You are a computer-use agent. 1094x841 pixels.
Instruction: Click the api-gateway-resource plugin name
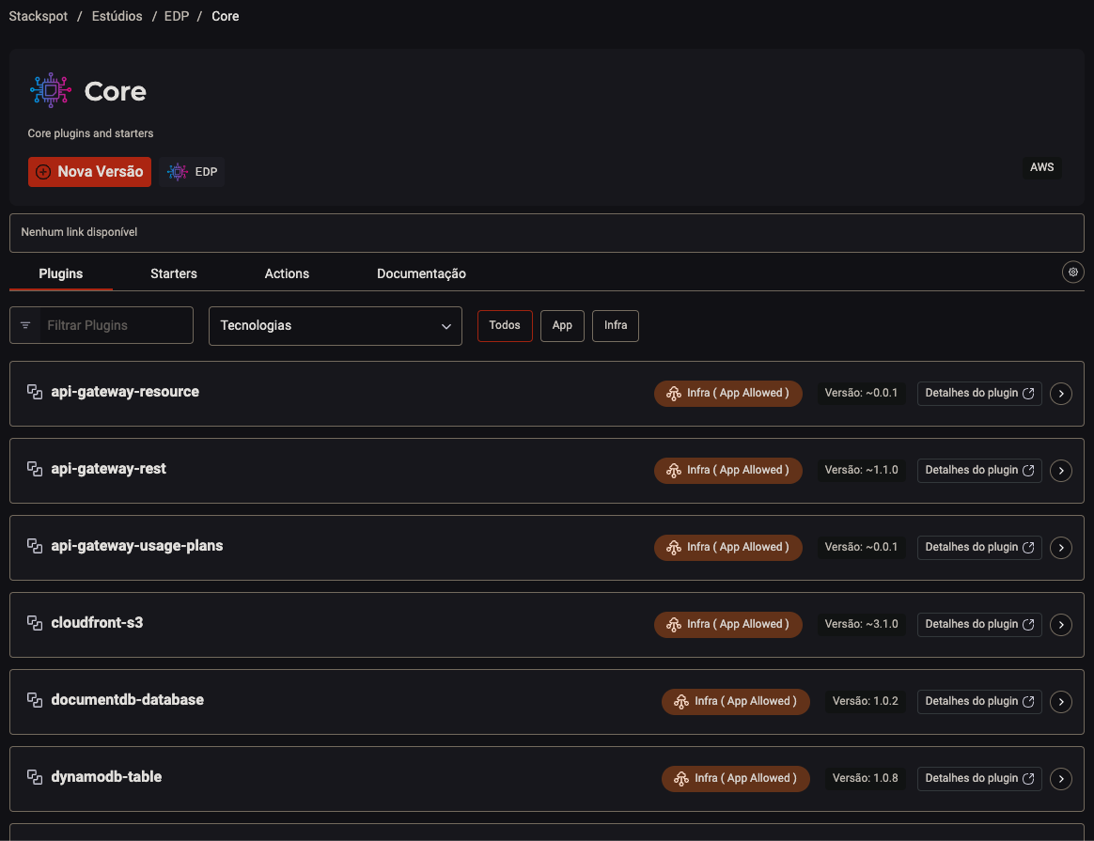pyautogui.click(x=125, y=392)
